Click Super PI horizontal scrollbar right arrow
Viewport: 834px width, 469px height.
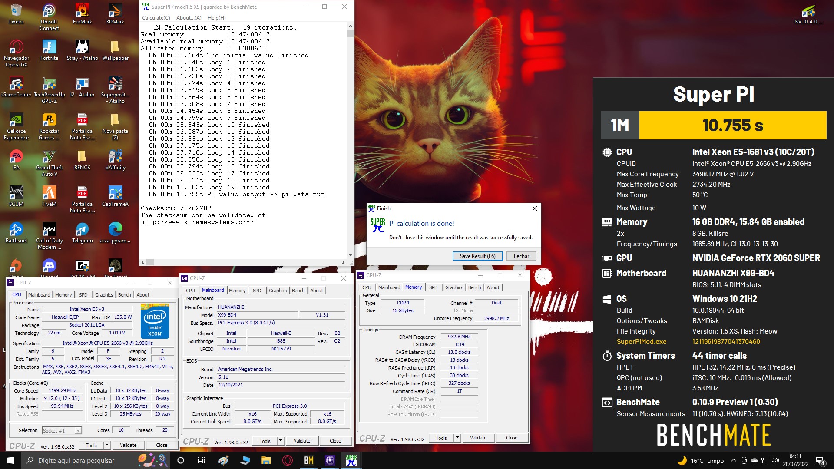coord(344,262)
